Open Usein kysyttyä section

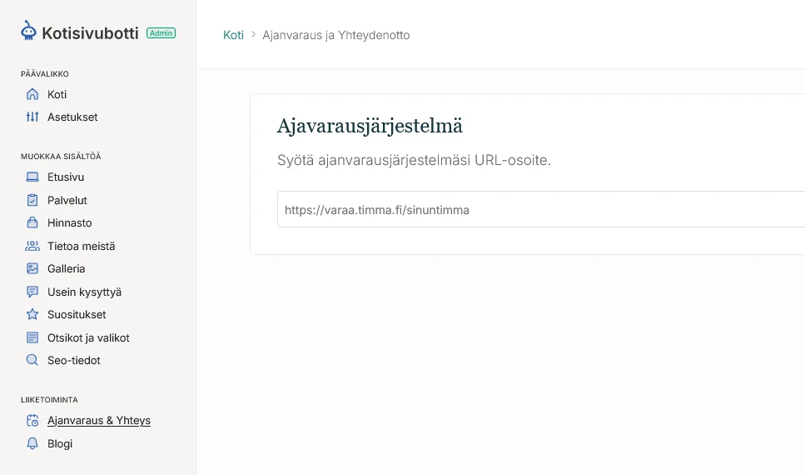[84, 292]
